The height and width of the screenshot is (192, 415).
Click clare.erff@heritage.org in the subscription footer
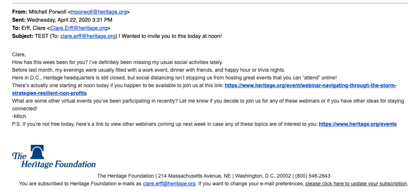(169, 184)
